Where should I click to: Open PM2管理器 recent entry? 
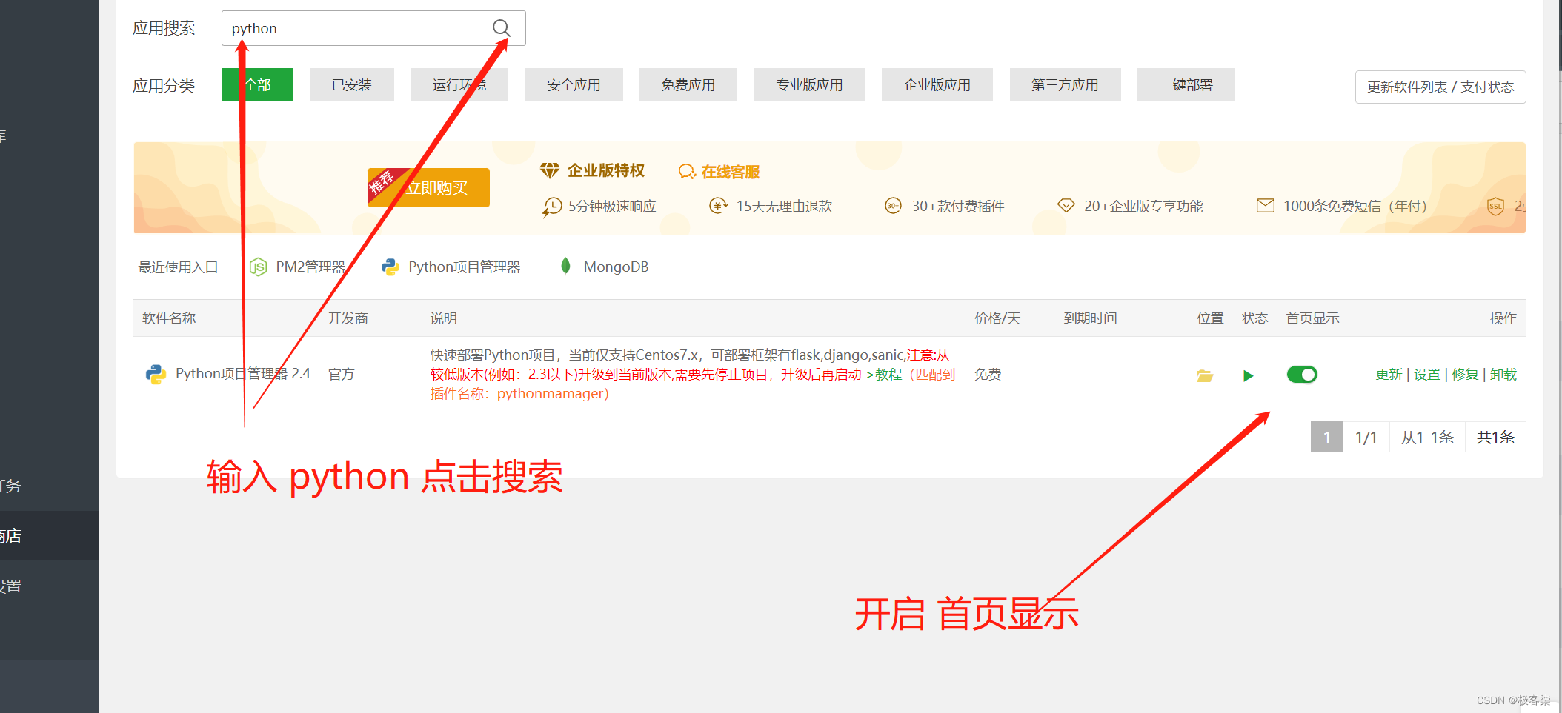pos(310,267)
